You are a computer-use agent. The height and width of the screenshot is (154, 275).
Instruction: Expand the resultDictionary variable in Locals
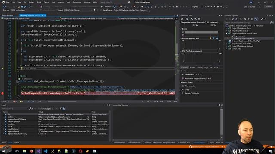(x=3, y=129)
